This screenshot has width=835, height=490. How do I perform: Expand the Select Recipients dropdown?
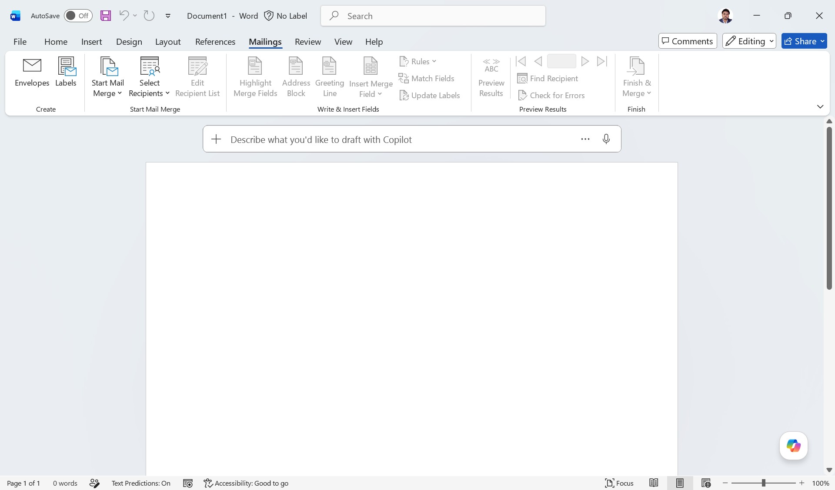[x=149, y=77]
